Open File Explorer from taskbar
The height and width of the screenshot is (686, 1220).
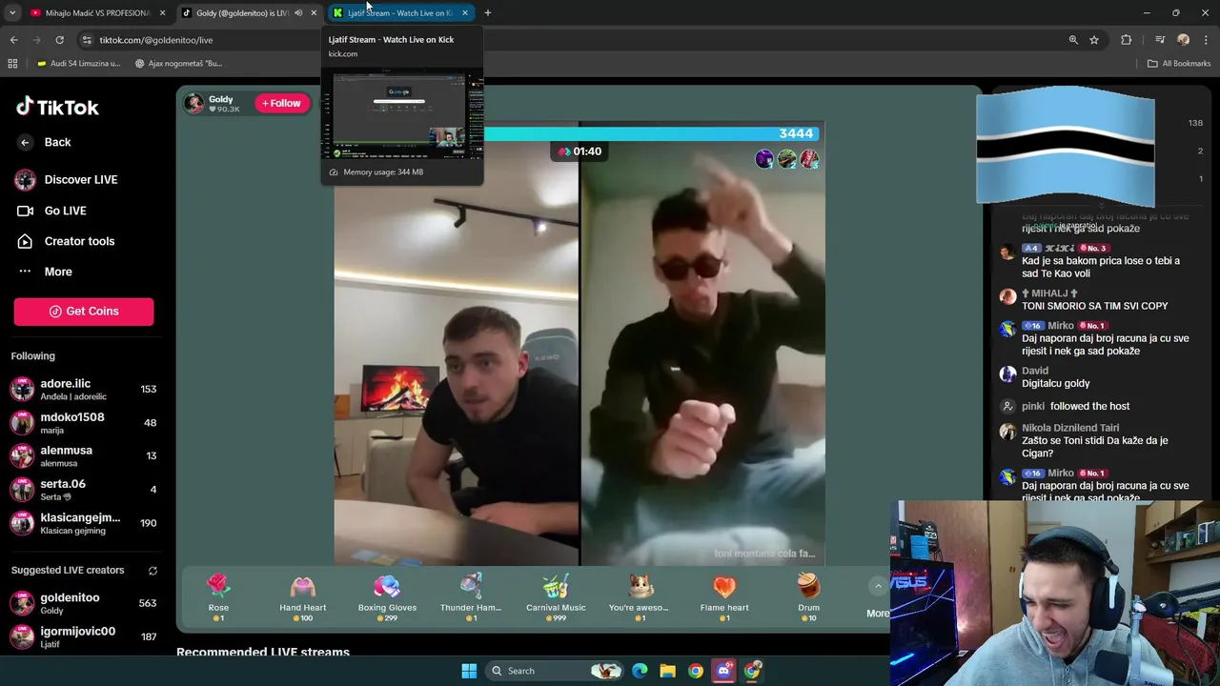(x=667, y=671)
